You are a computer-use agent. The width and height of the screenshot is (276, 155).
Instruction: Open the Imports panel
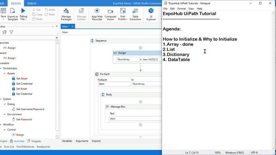[x=96, y=141]
